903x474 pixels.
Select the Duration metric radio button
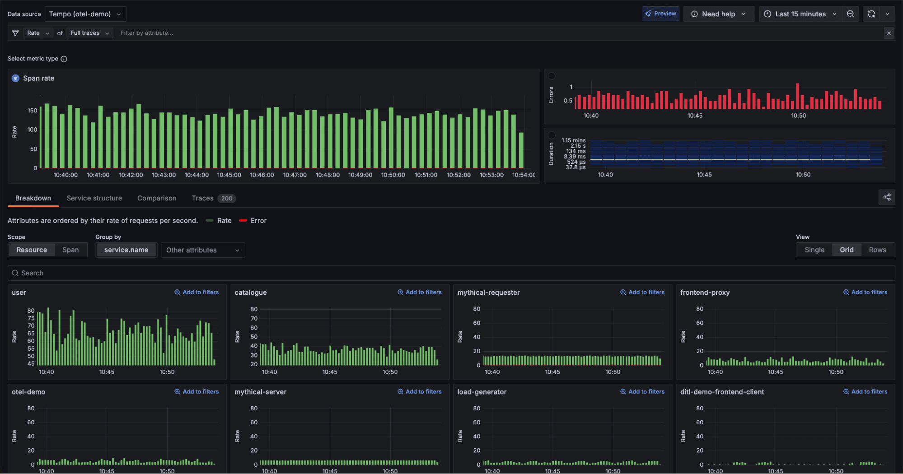[551, 135]
